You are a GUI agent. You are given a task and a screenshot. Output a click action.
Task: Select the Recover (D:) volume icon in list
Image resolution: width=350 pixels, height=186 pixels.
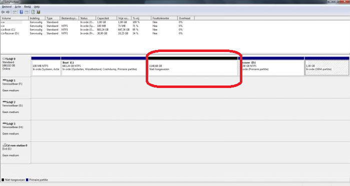3,33
